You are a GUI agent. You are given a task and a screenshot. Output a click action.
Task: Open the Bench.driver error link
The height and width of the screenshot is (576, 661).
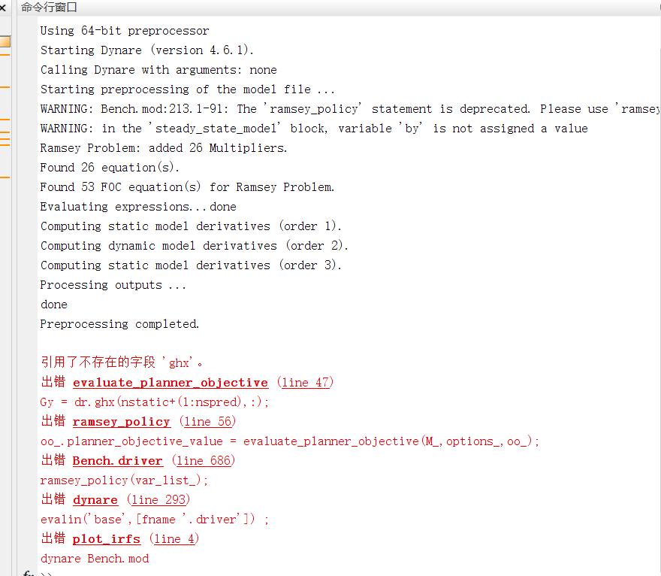(x=117, y=461)
